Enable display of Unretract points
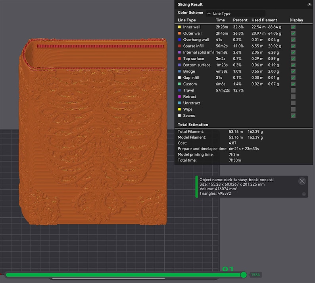Screen dimensions: 315x283 coord(293,103)
